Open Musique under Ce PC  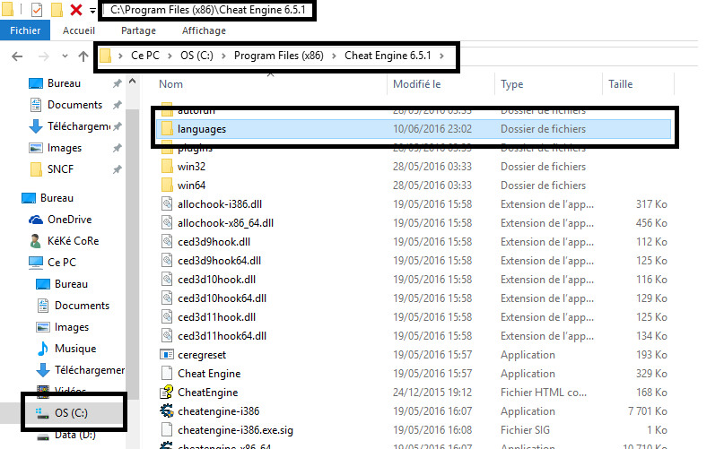pyautogui.click(x=75, y=349)
